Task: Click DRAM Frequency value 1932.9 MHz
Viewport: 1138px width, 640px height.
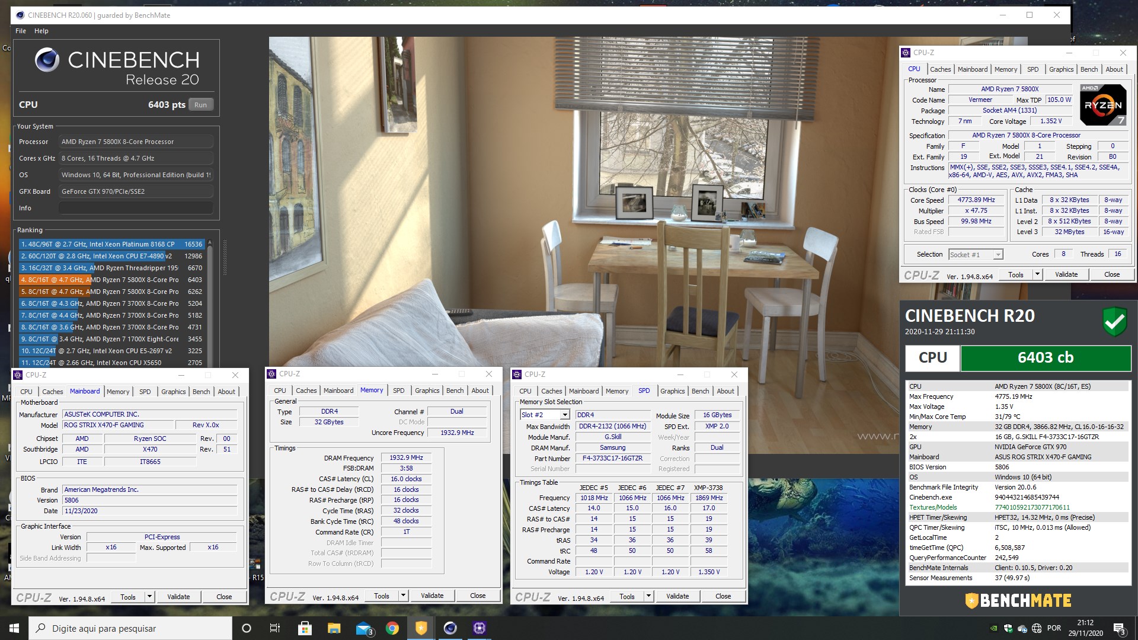Action: pos(407,458)
